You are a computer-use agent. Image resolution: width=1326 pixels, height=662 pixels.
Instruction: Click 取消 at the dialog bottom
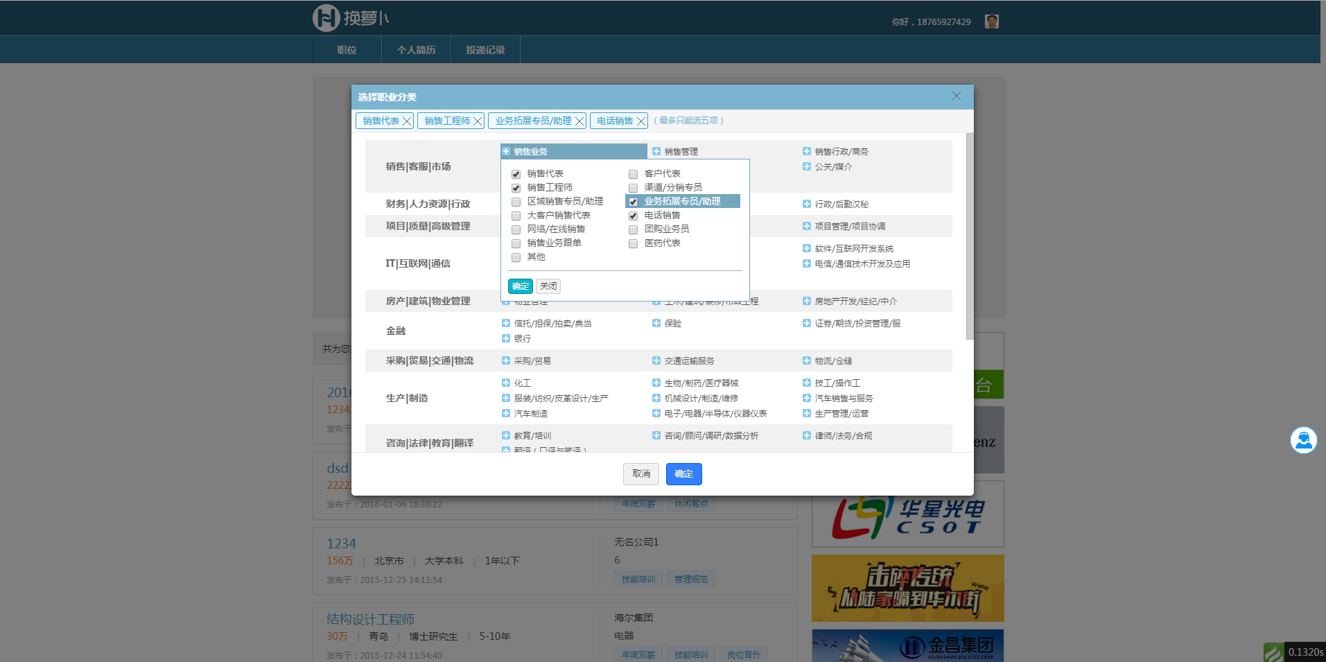coord(641,474)
